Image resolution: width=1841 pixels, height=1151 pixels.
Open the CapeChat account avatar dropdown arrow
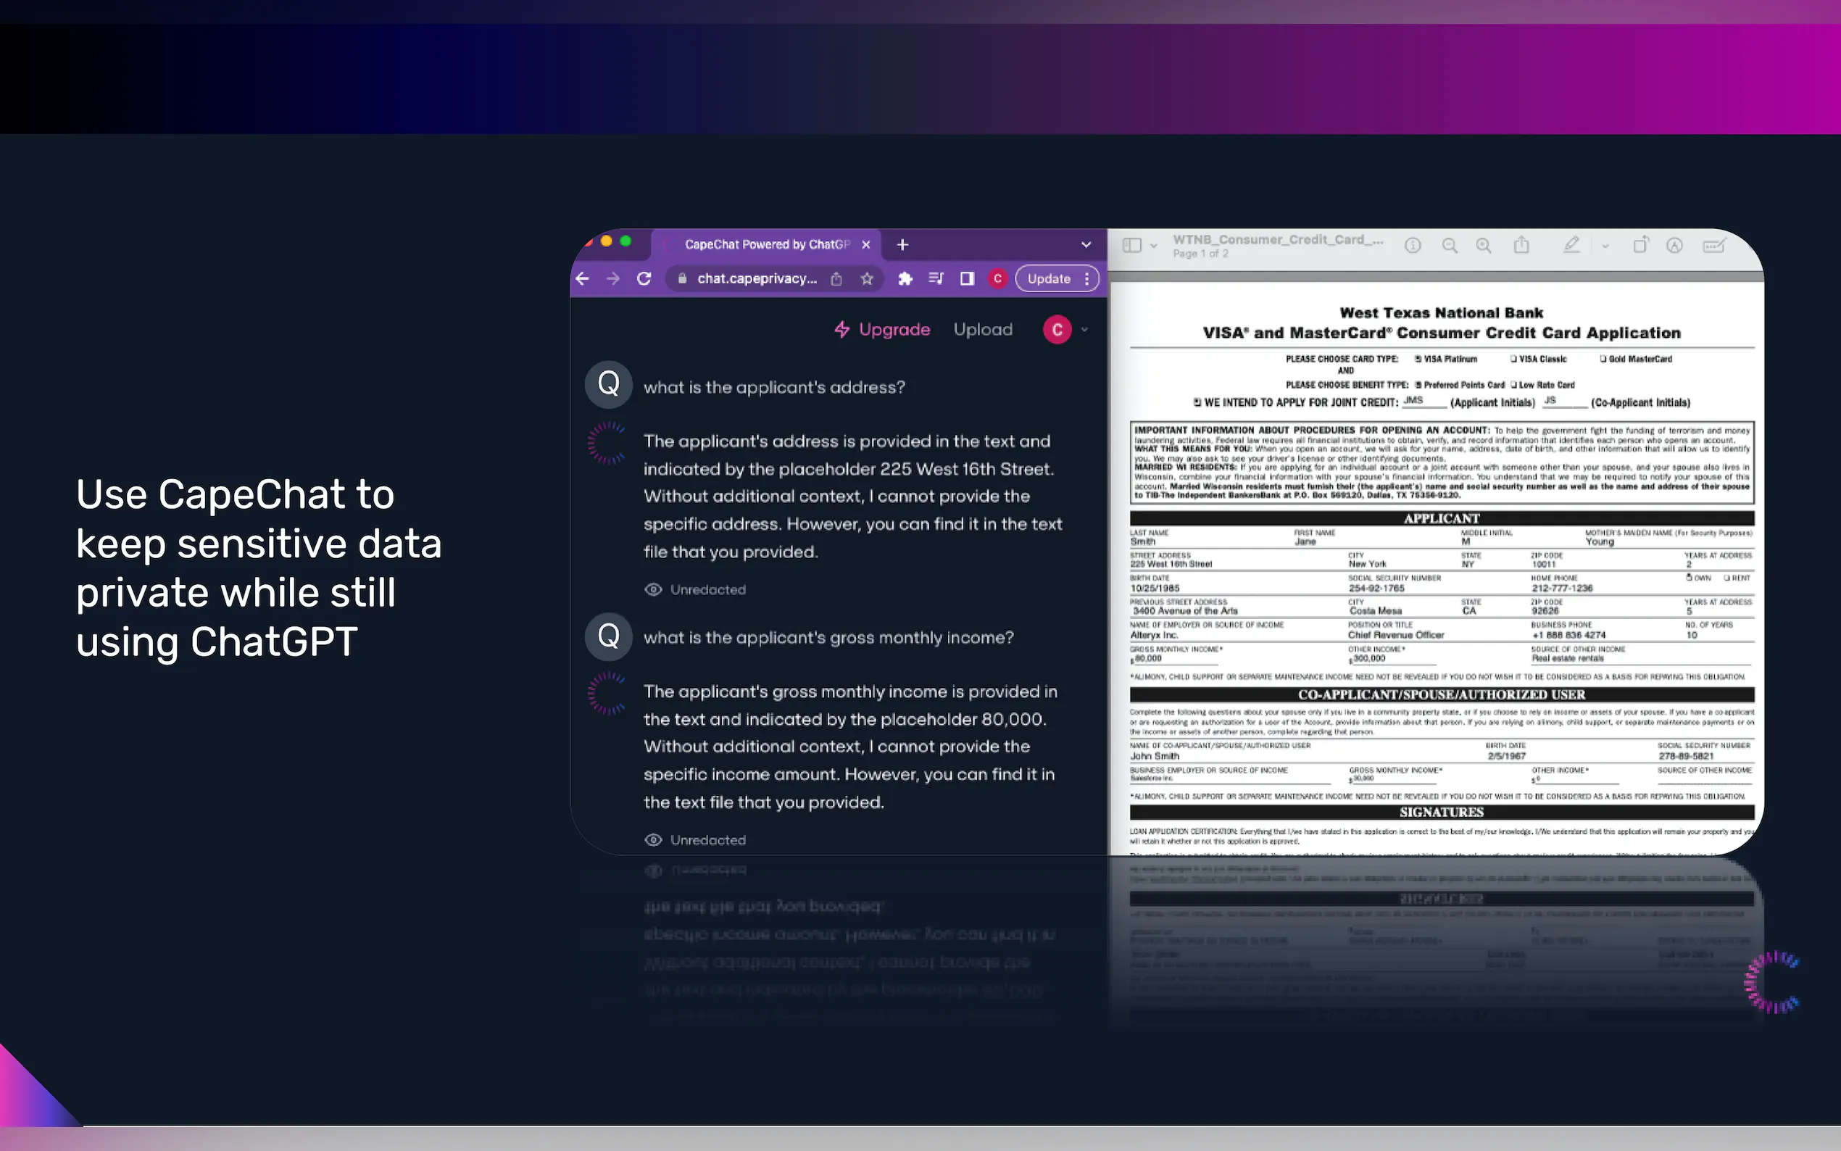point(1084,330)
